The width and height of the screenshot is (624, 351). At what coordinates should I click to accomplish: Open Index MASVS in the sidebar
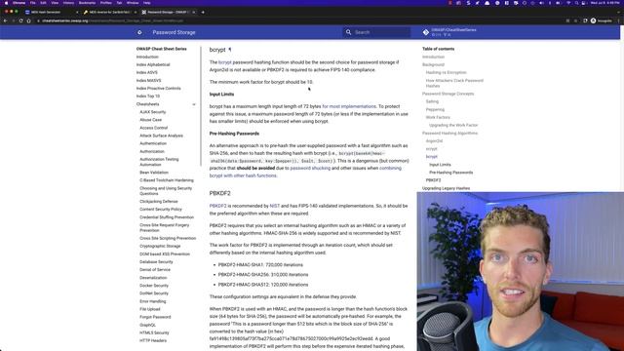[x=148, y=81]
